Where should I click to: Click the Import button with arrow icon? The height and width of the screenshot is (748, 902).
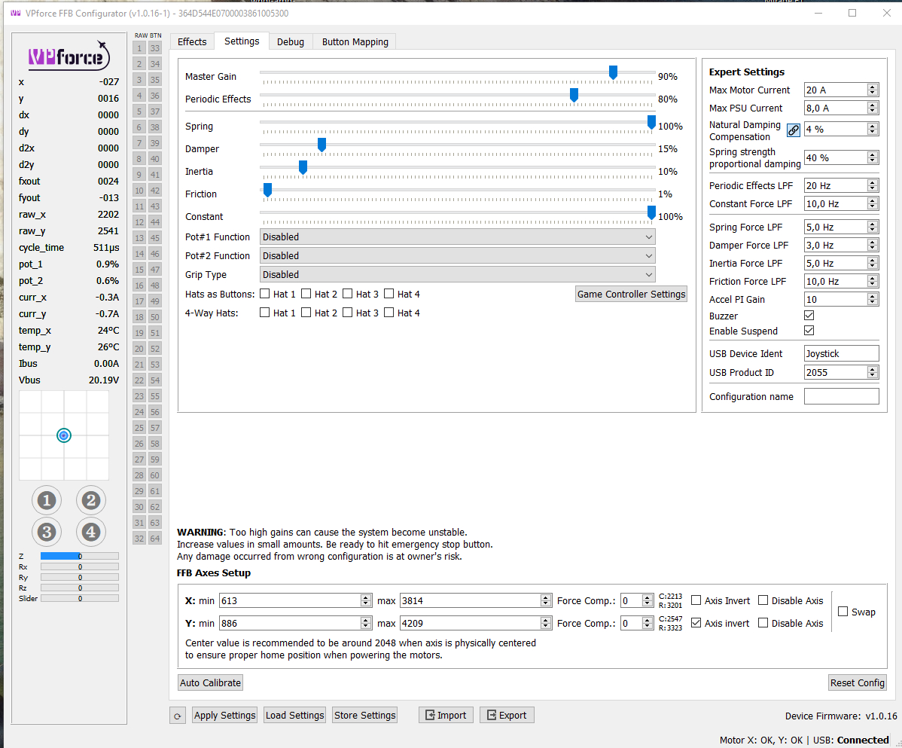pos(446,715)
